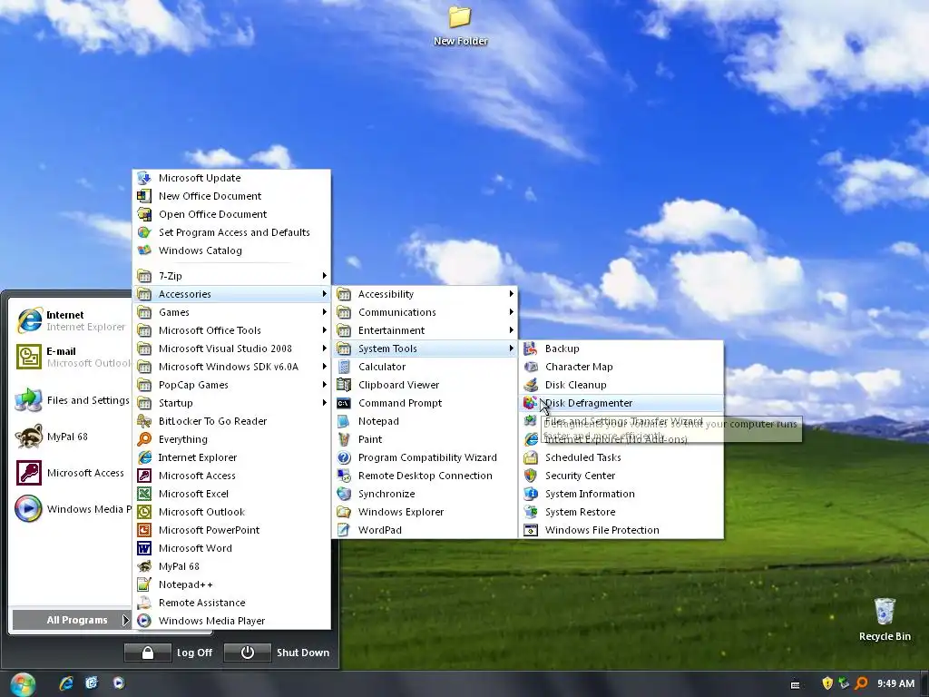
Task: Open Notepad in the Accessories menu
Action: pyautogui.click(x=425, y=421)
